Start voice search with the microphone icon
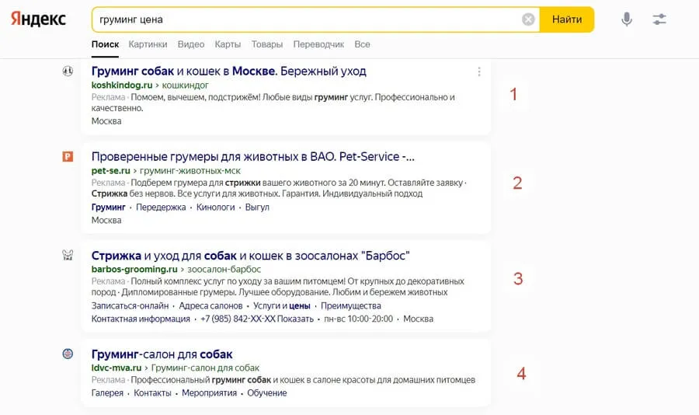The image size is (699, 415). coord(627,19)
